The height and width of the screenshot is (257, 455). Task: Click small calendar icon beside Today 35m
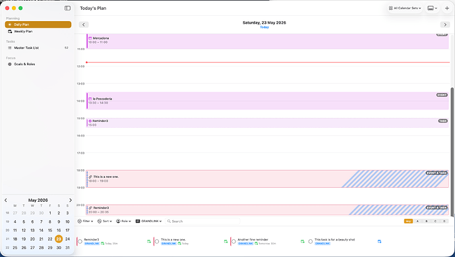tap(102, 243)
